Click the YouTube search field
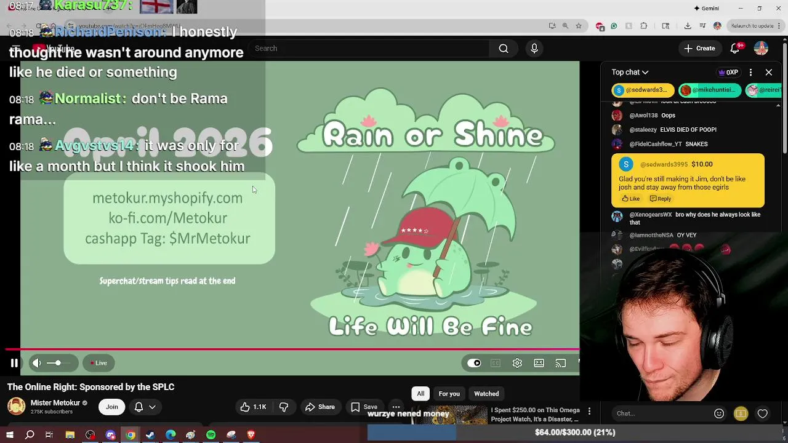The width and height of the screenshot is (788, 443). 369,49
